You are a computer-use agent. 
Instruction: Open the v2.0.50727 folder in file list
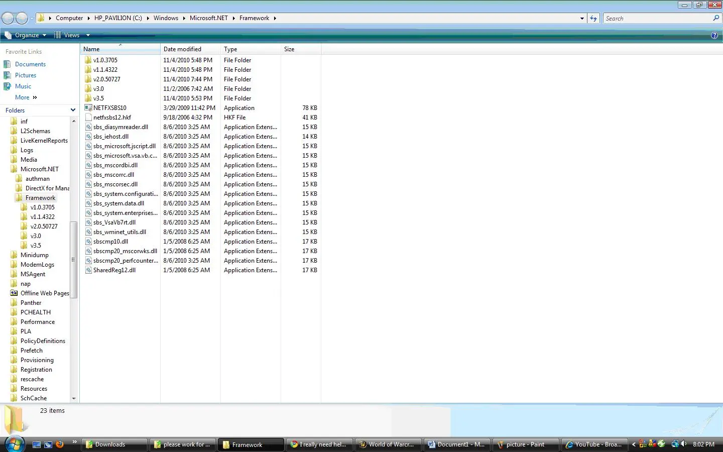(106, 79)
